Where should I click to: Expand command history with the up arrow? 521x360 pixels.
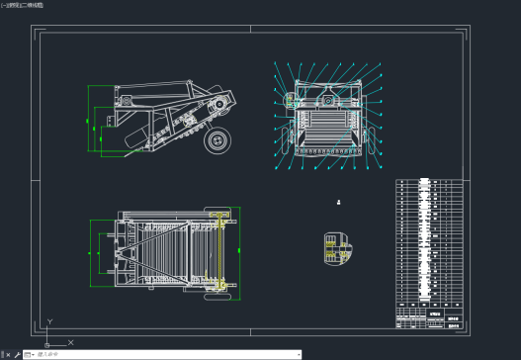tap(299, 355)
